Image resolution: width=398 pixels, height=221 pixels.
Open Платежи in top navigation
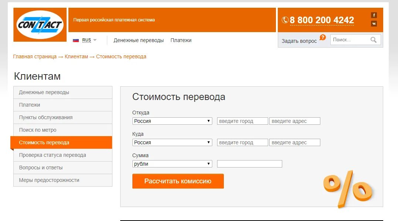[181, 40]
